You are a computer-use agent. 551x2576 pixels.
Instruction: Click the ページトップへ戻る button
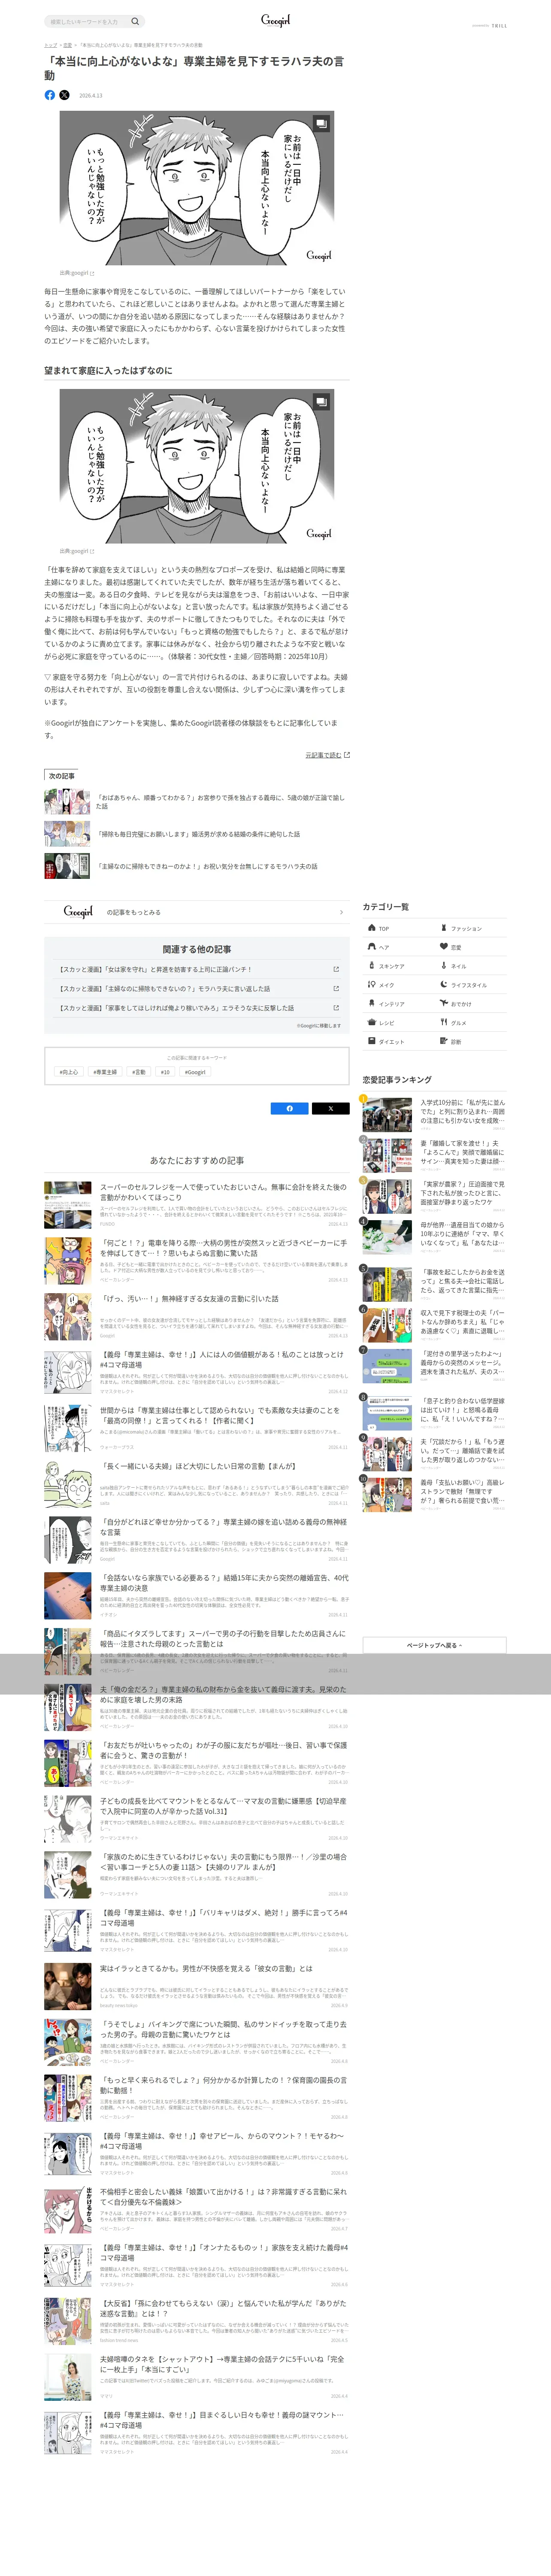point(434,1645)
